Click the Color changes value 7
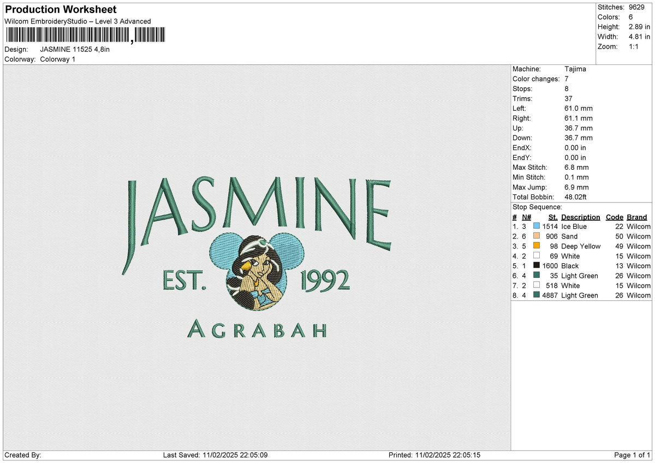This screenshot has height=463, width=655. [x=567, y=79]
